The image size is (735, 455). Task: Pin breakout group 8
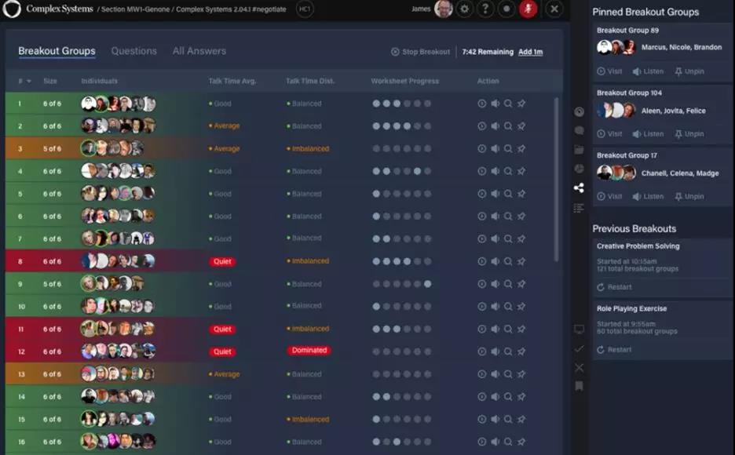tap(521, 261)
